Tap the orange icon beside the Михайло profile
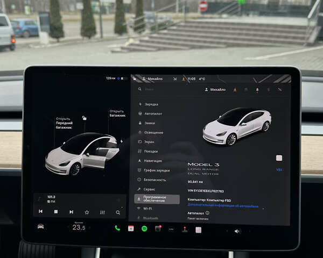 point(235,90)
